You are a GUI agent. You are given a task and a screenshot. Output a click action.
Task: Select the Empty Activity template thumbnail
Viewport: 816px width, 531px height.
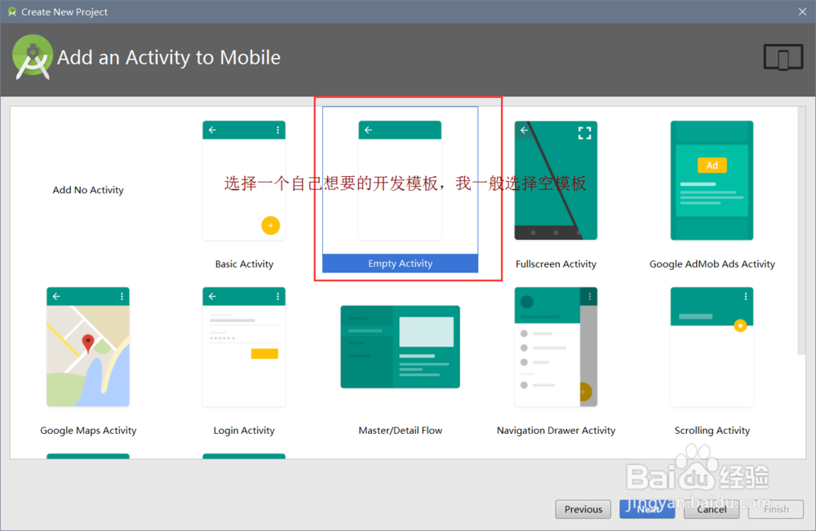(x=400, y=180)
